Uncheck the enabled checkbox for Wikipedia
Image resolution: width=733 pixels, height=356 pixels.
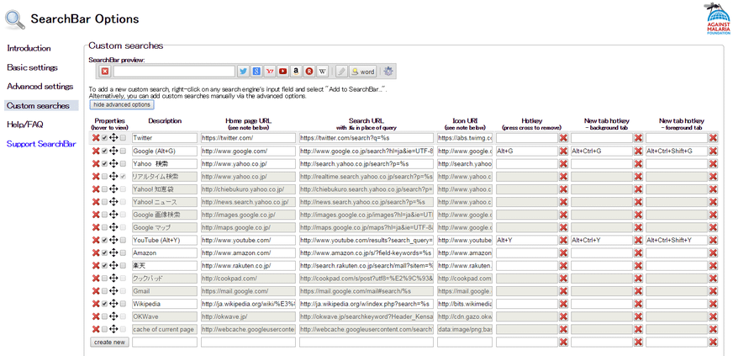click(105, 304)
